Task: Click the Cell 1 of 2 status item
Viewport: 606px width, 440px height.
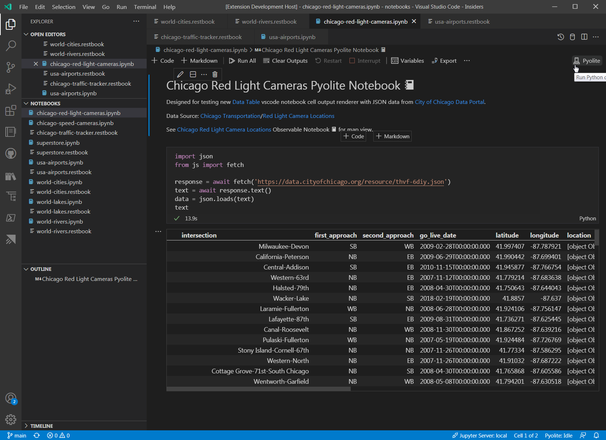Action: point(526,435)
